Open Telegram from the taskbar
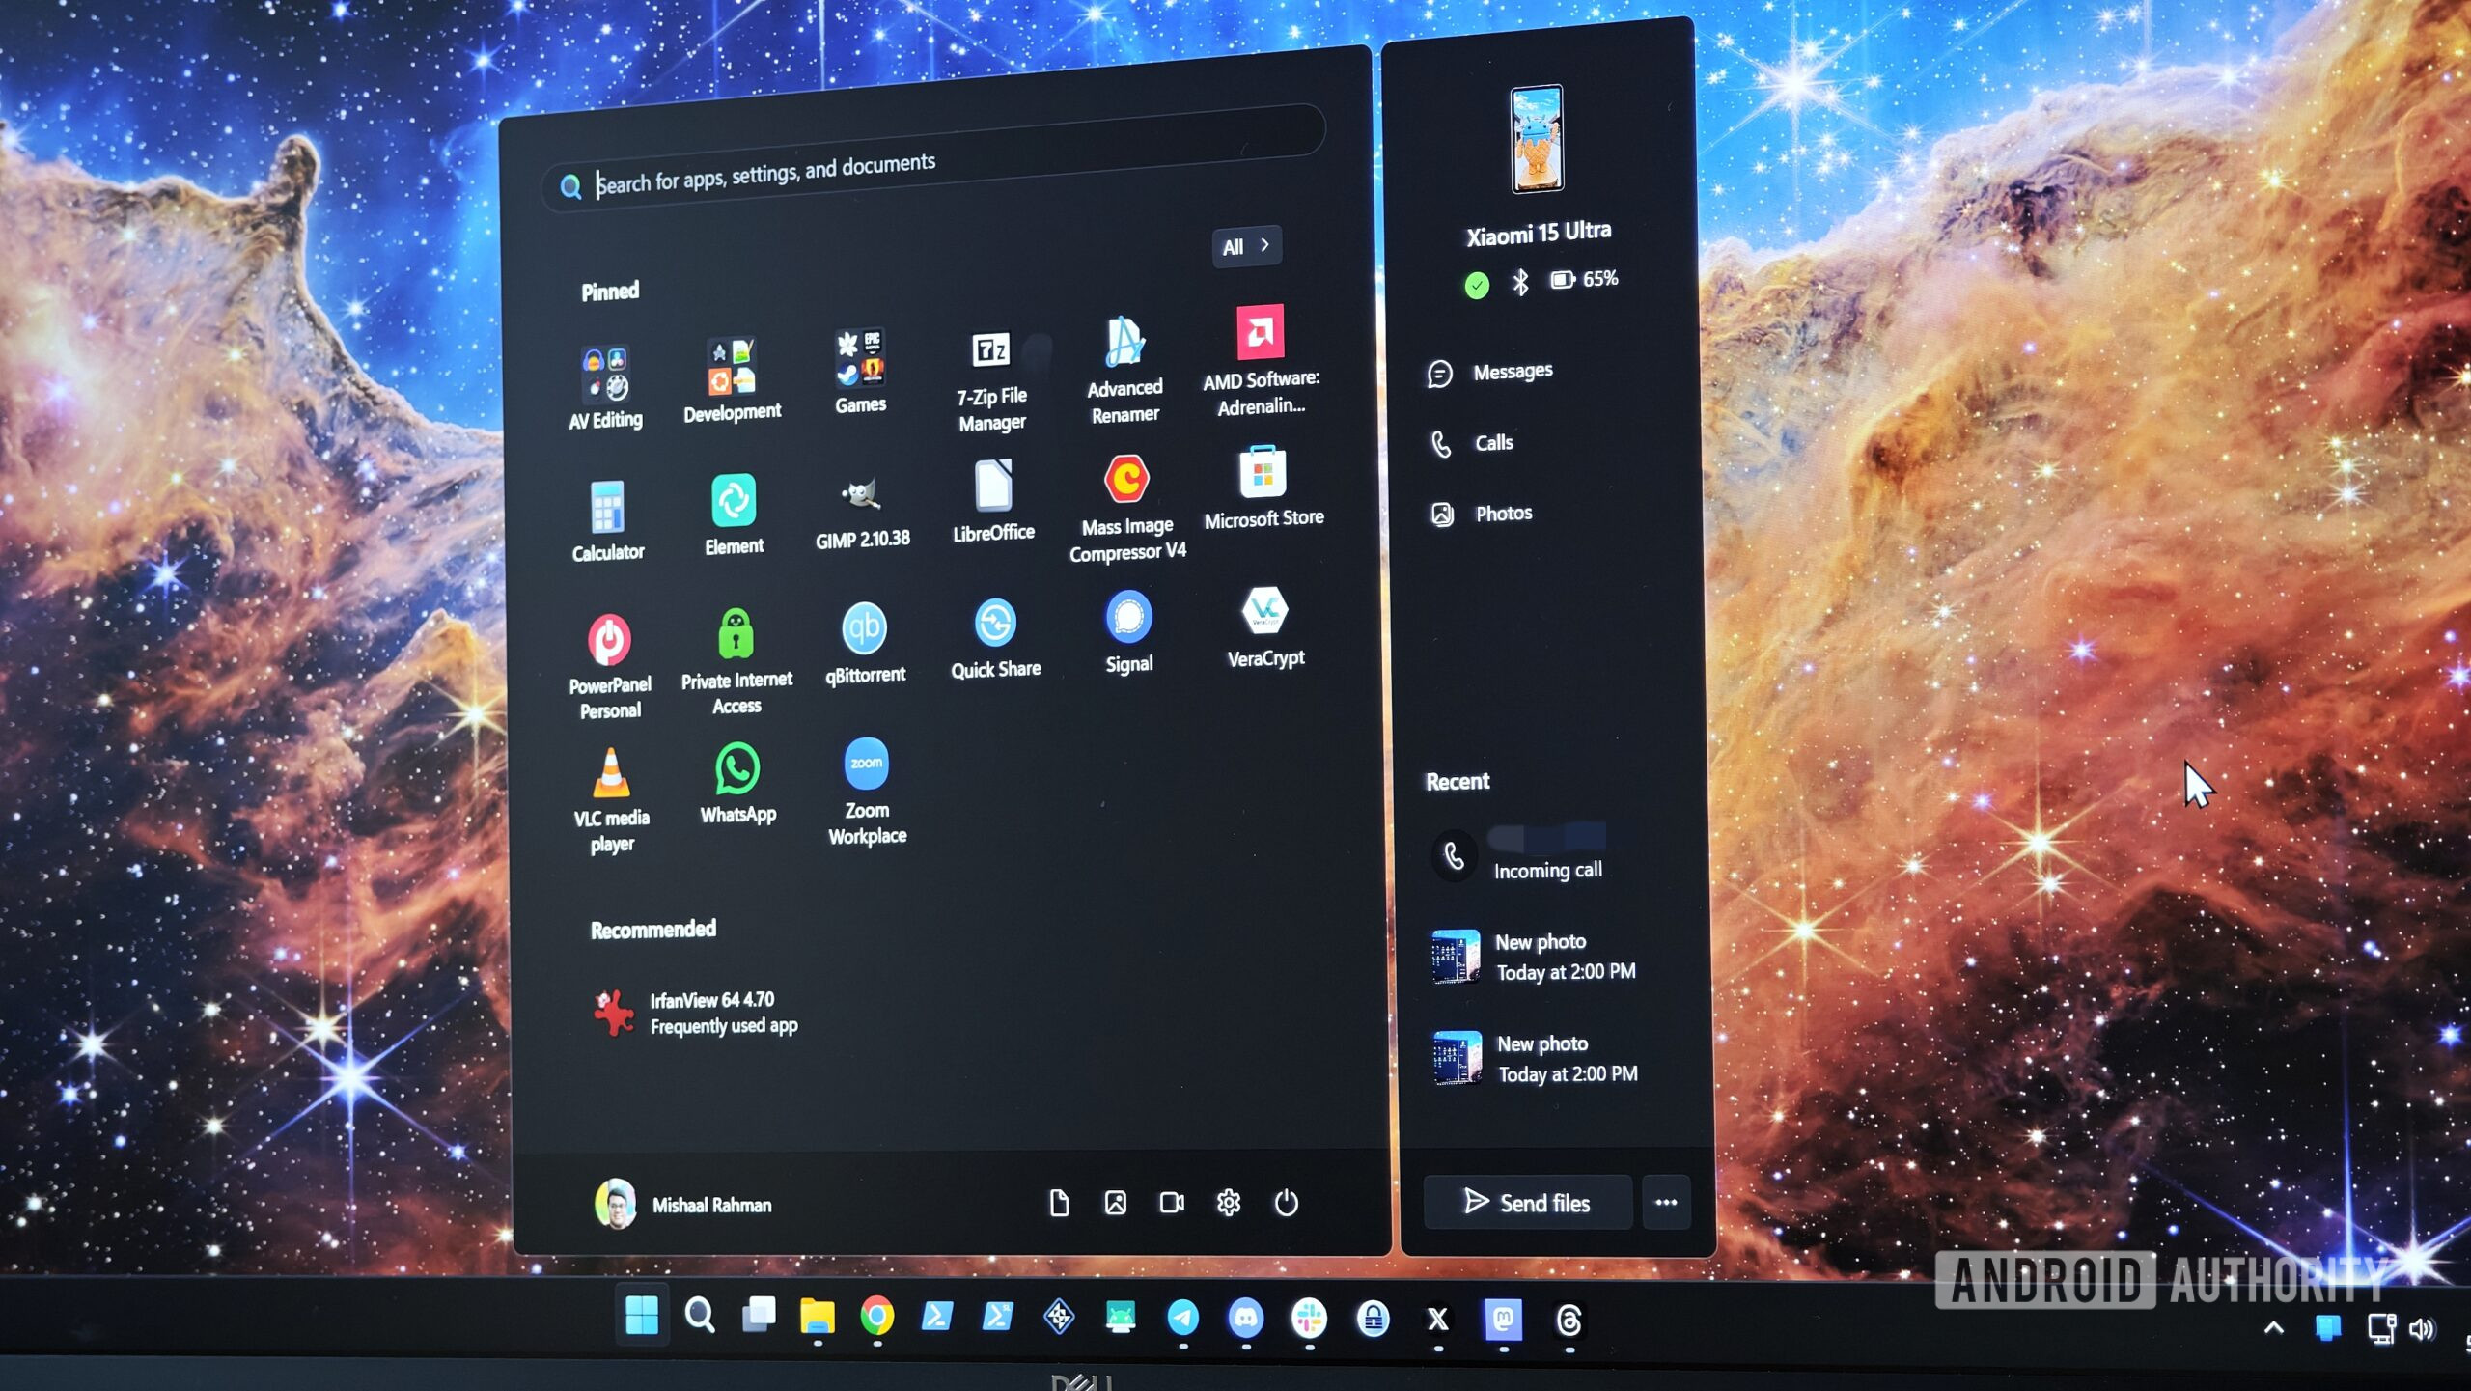 point(1182,1319)
